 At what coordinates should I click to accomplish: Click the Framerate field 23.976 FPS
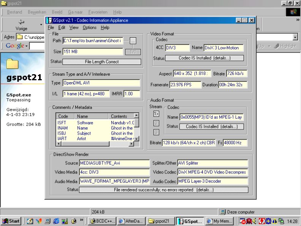tap(185, 85)
